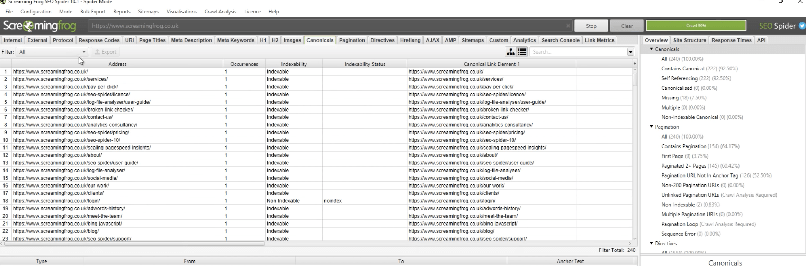806x266 pixels.
Task: Open the Crawl Analysis menu
Action: [x=221, y=11]
